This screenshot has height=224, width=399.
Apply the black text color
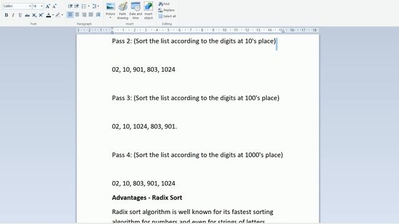49,15
